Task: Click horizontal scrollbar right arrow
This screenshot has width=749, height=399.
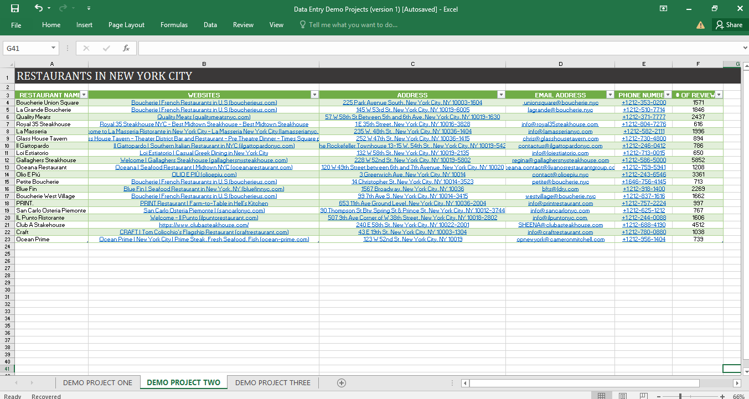Action: click(x=737, y=382)
